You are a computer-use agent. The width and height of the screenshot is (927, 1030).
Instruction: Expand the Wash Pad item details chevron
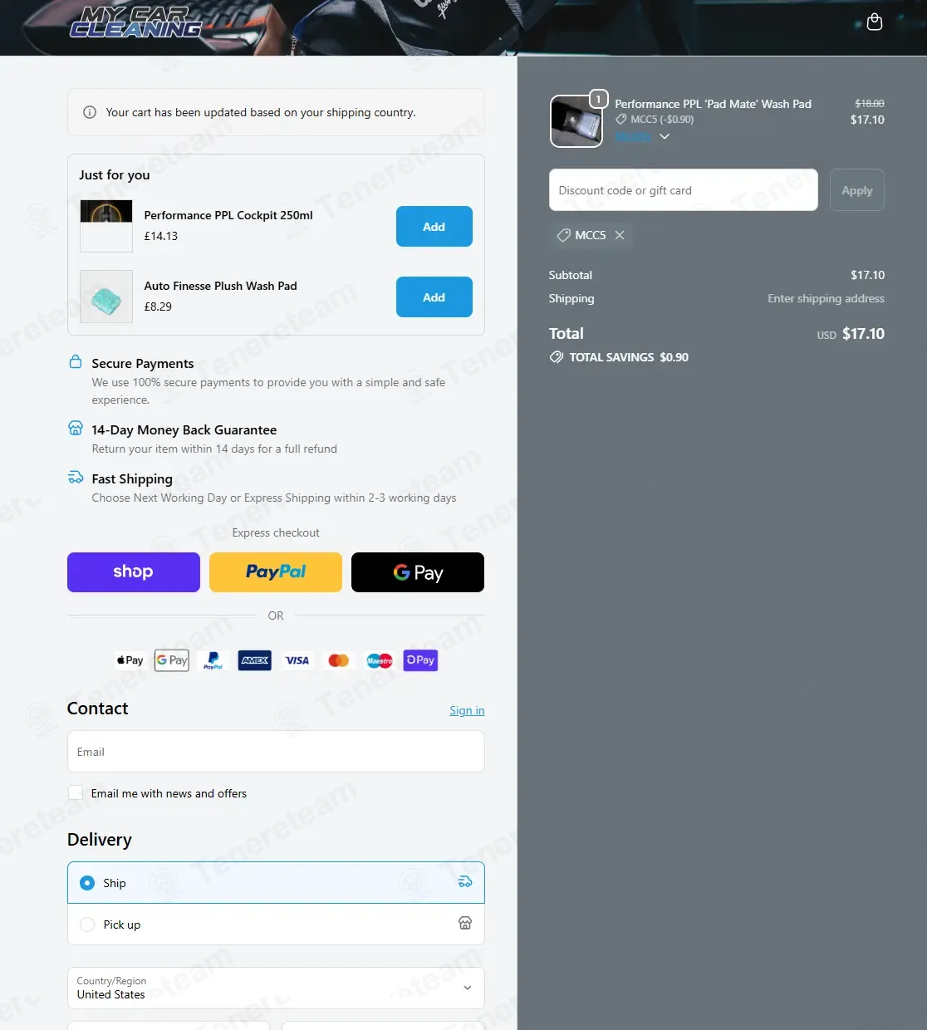pyautogui.click(x=664, y=136)
